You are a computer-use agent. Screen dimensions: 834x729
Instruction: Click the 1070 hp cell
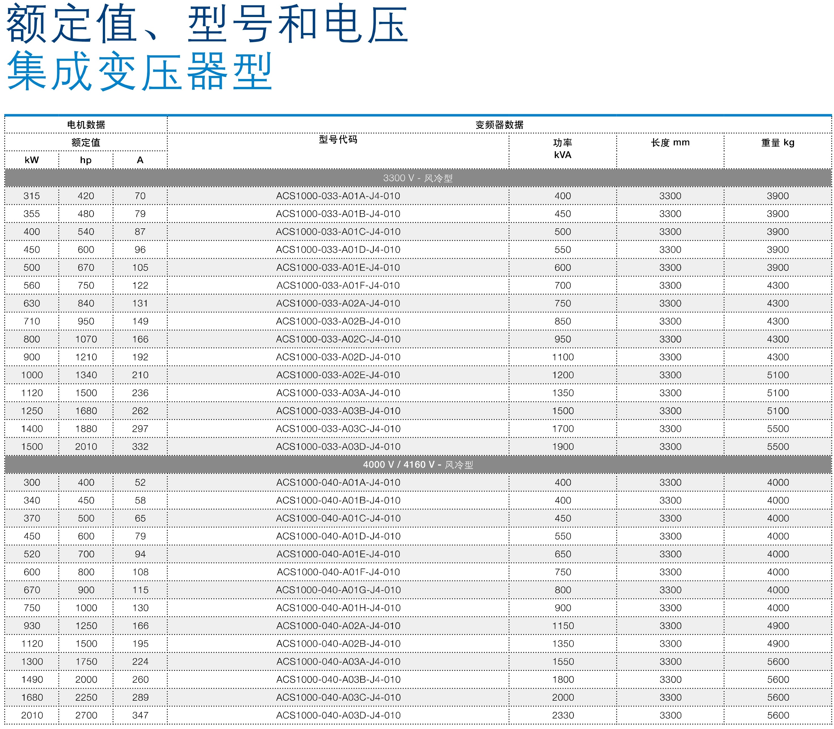tap(86, 339)
